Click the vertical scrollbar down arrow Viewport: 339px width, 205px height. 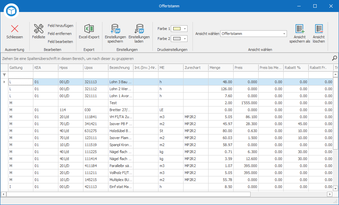[335, 188]
